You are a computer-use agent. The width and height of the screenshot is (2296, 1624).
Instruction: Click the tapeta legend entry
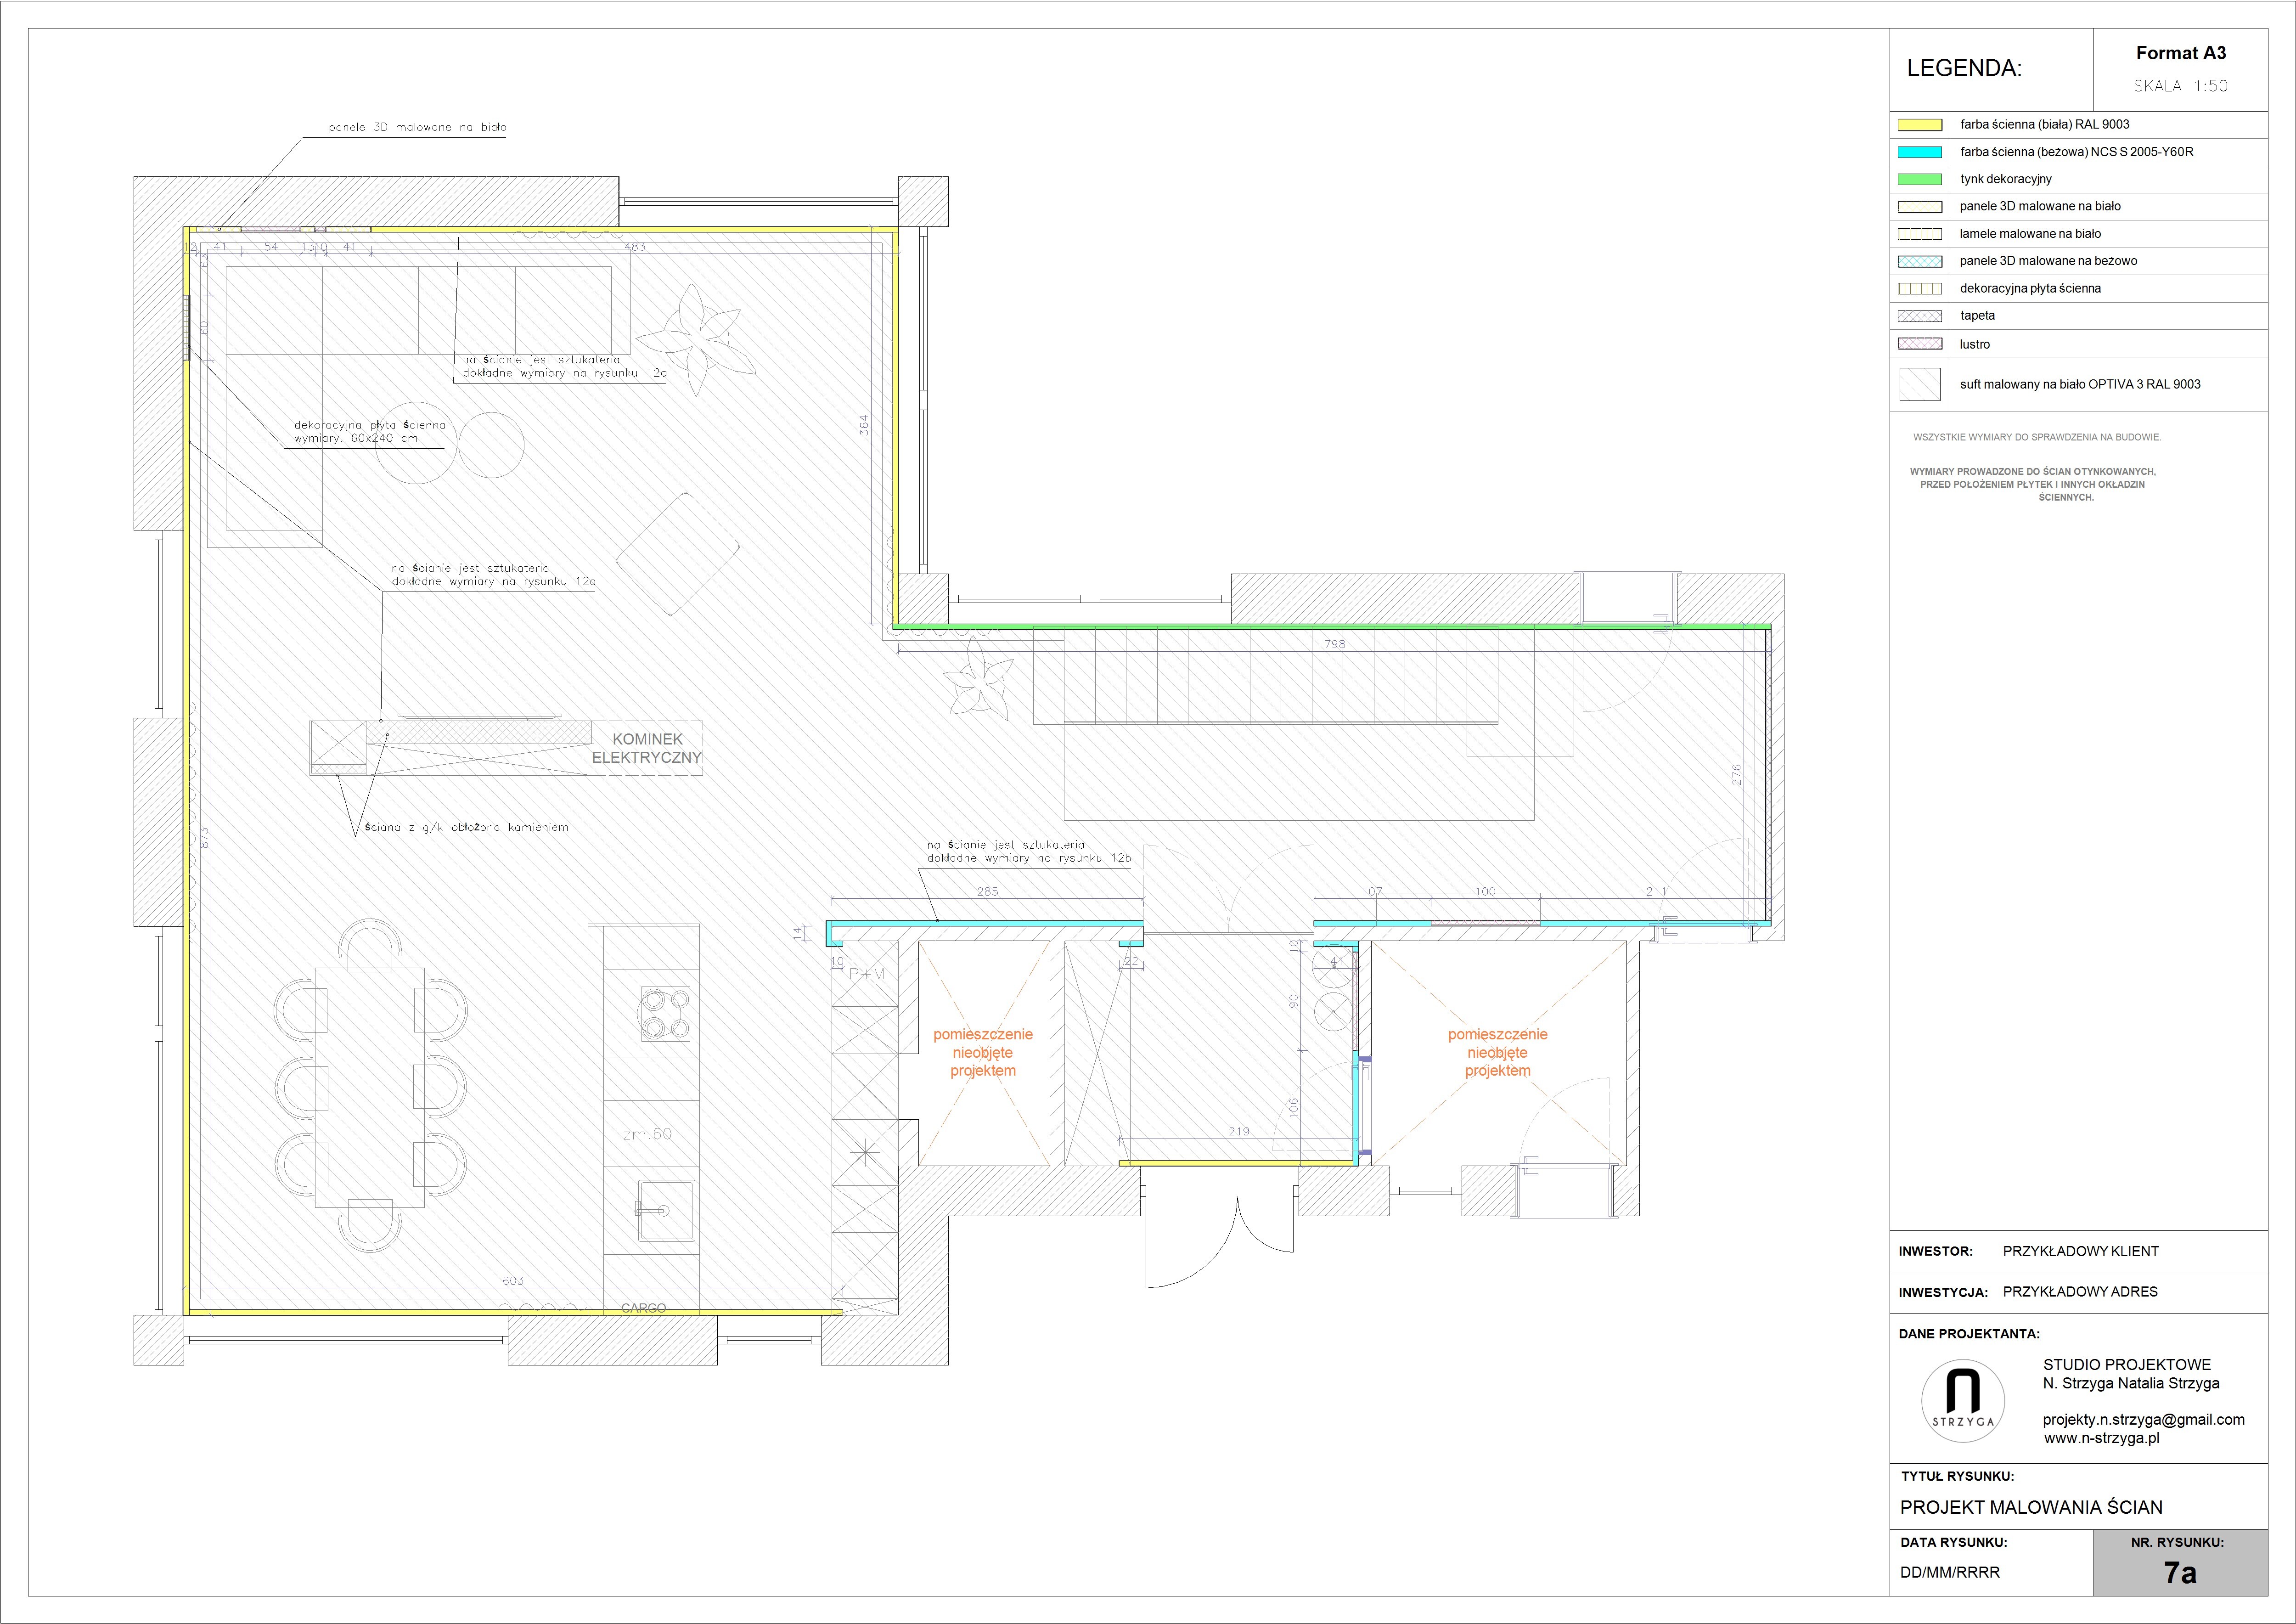[1977, 316]
